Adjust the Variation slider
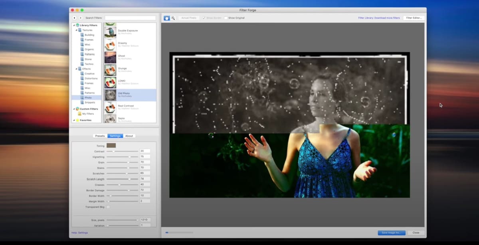 (122, 225)
